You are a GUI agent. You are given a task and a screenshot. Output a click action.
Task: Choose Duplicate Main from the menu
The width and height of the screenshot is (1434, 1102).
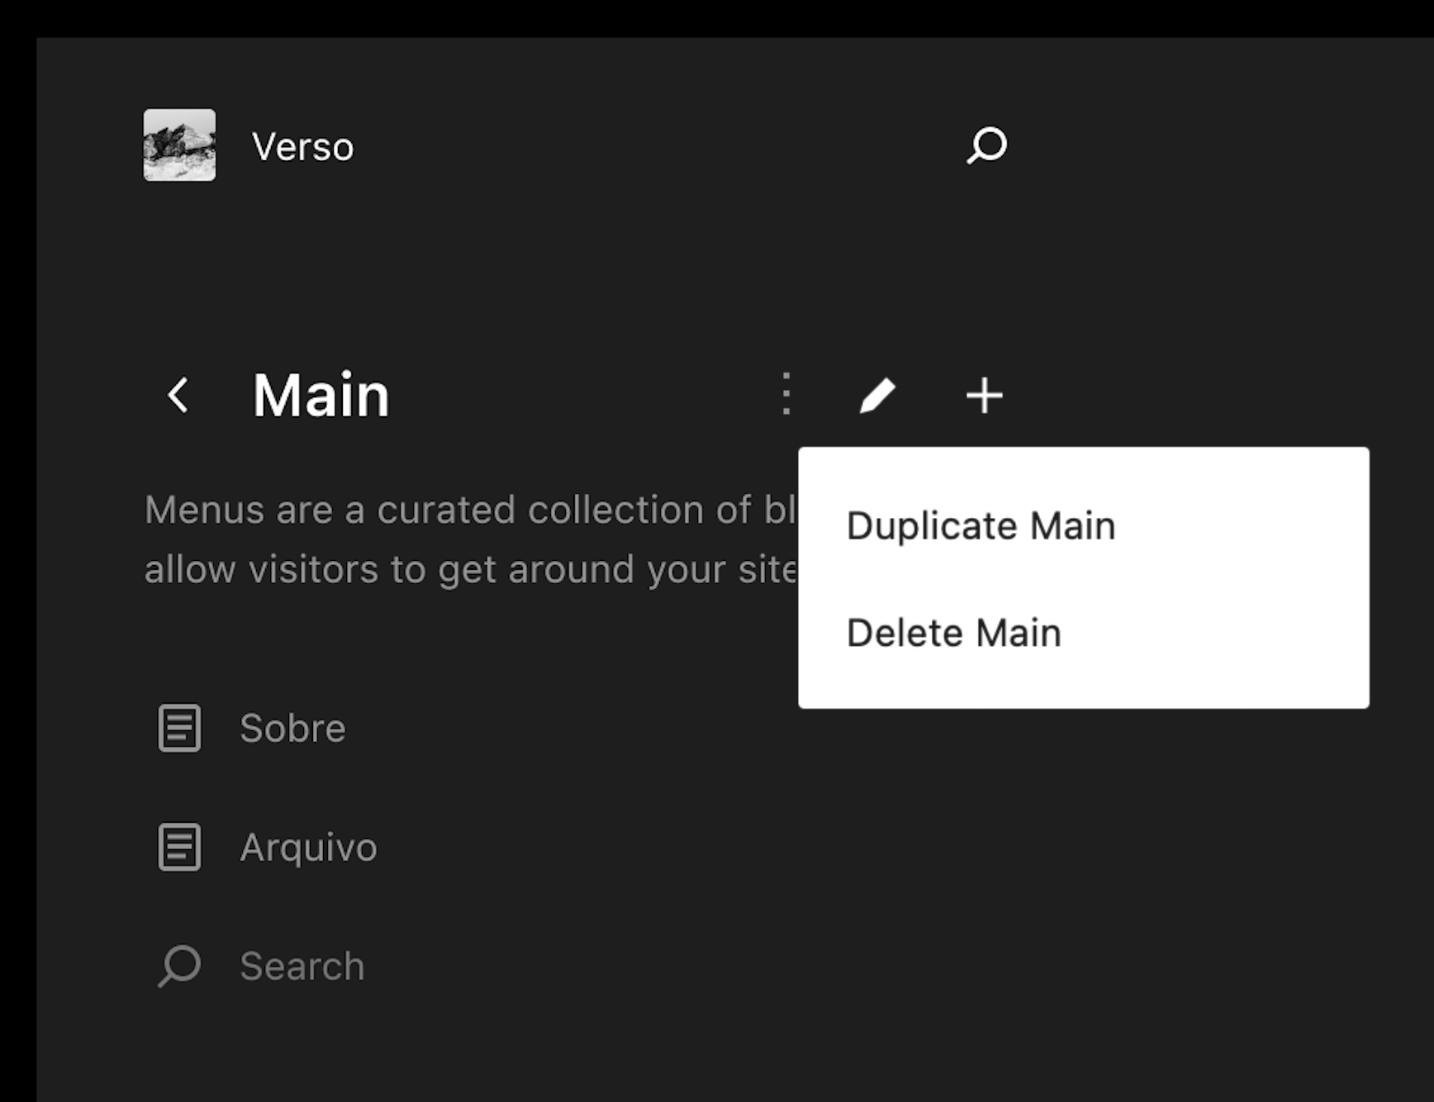click(x=981, y=525)
